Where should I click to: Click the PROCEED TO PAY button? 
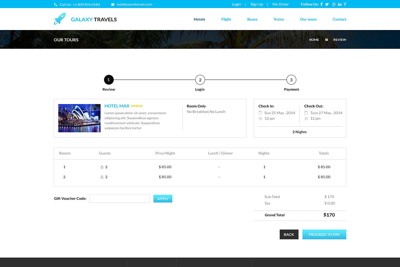pyautogui.click(x=324, y=235)
